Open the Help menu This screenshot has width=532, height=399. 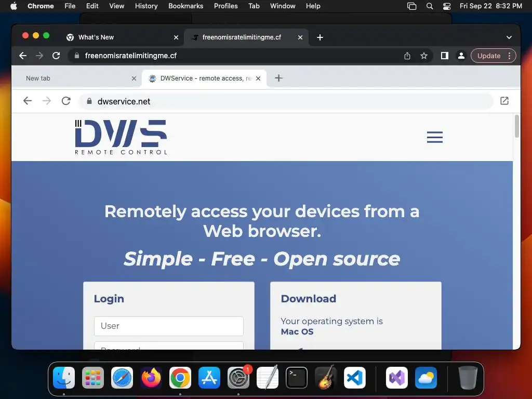tap(313, 6)
